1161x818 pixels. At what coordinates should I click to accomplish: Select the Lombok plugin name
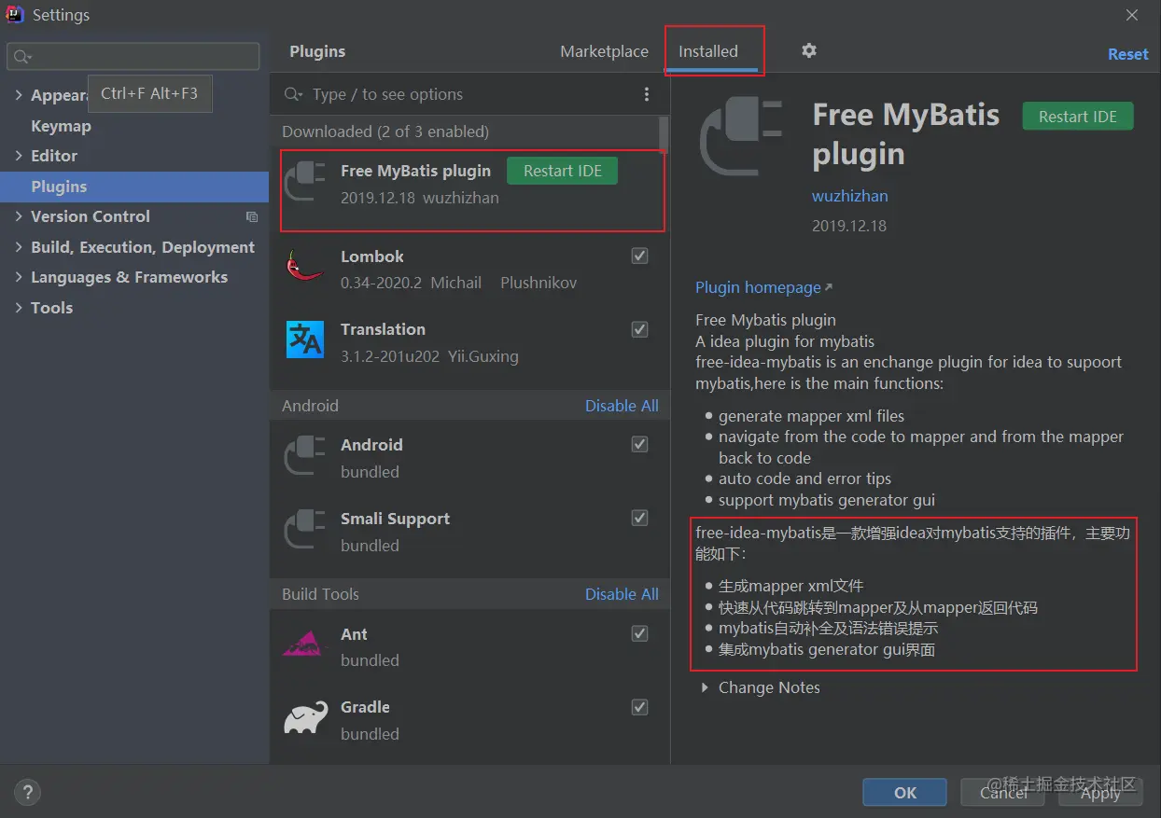click(x=372, y=256)
